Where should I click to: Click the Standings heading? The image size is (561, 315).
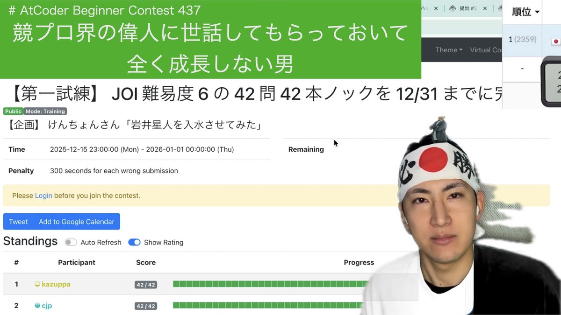pyautogui.click(x=30, y=241)
